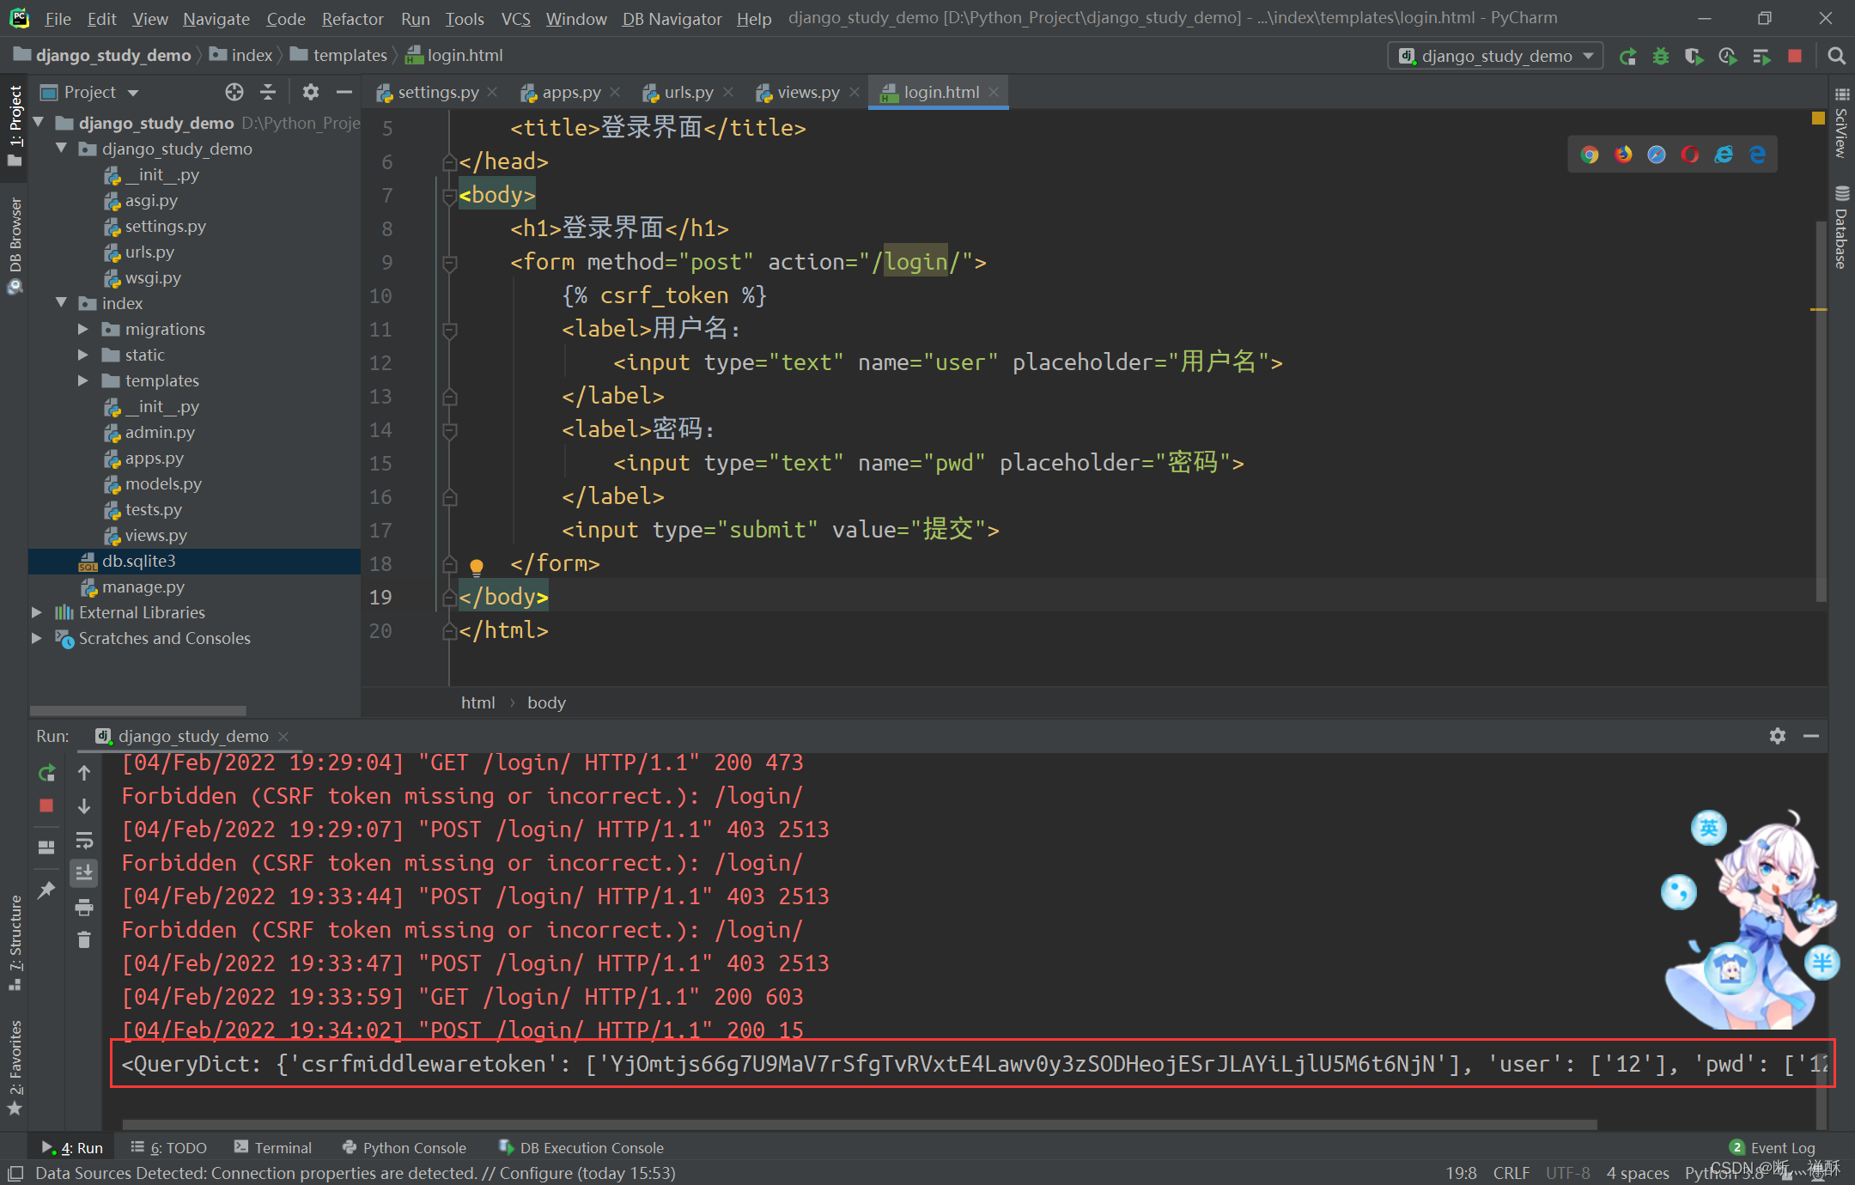Expand the templates folder in tree
1855x1185 pixels.
click(83, 380)
